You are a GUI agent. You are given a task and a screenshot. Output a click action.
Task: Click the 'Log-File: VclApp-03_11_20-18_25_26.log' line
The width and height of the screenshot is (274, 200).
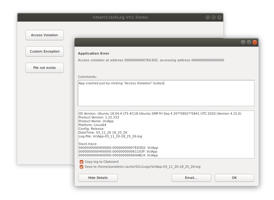tap(110, 136)
